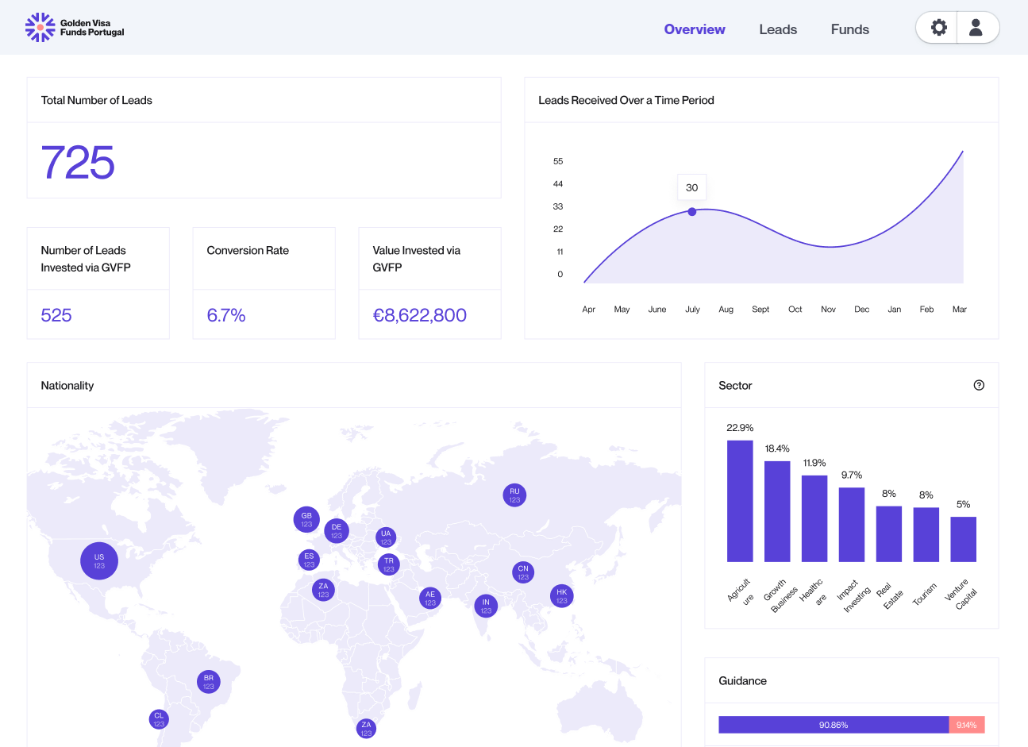The height and width of the screenshot is (747, 1028).
Task: Click the HK map marker
Action: click(561, 596)
